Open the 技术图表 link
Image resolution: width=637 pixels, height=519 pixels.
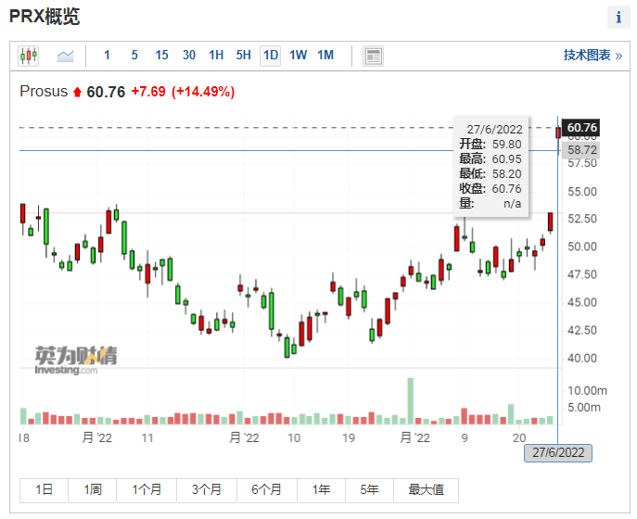click(592, 56)
